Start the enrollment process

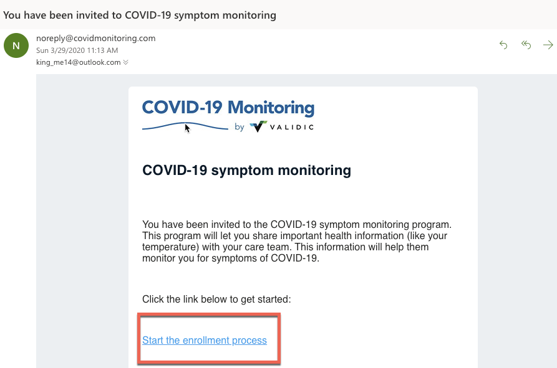pyautogui.click(x=204, y=341)
